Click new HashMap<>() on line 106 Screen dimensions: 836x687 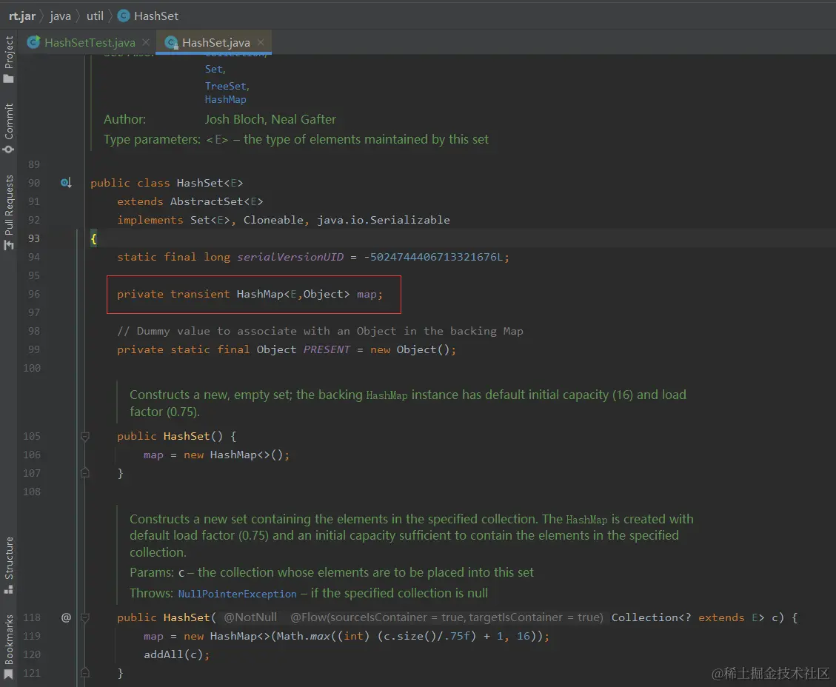pyautogui.click(x=234, y=455)
